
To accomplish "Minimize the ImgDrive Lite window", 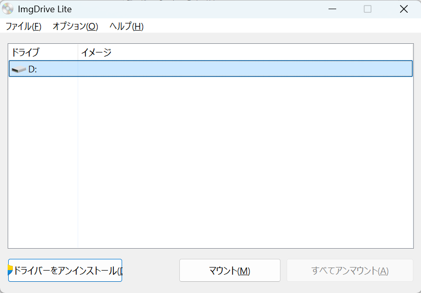I will point(332,9).
